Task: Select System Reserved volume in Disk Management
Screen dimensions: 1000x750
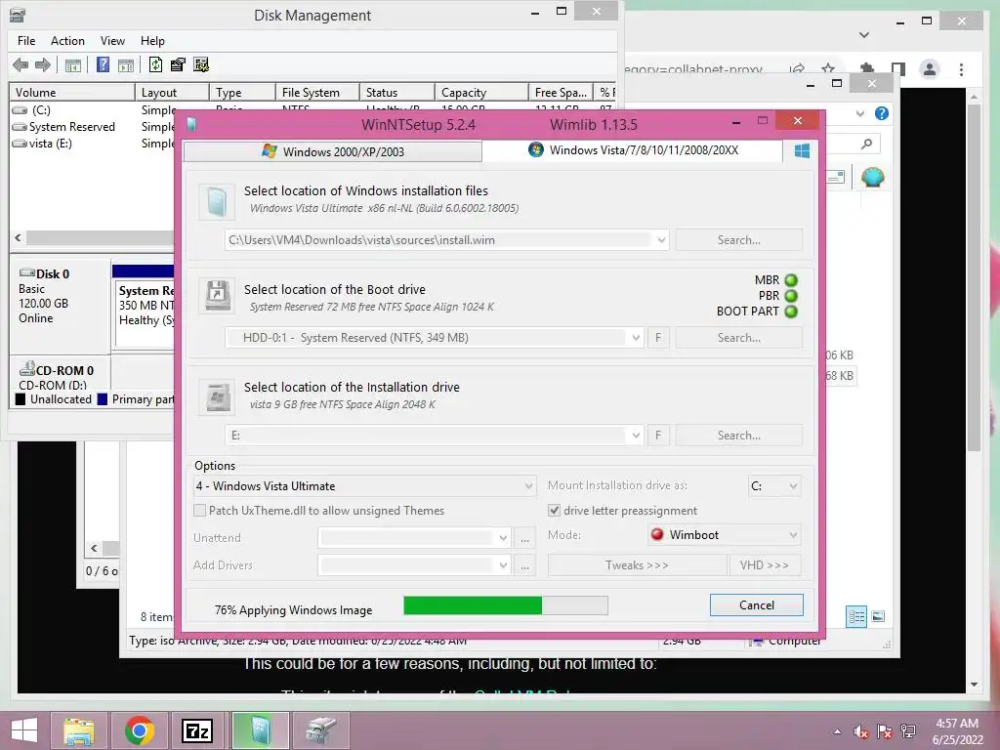Action: [91, 127]
